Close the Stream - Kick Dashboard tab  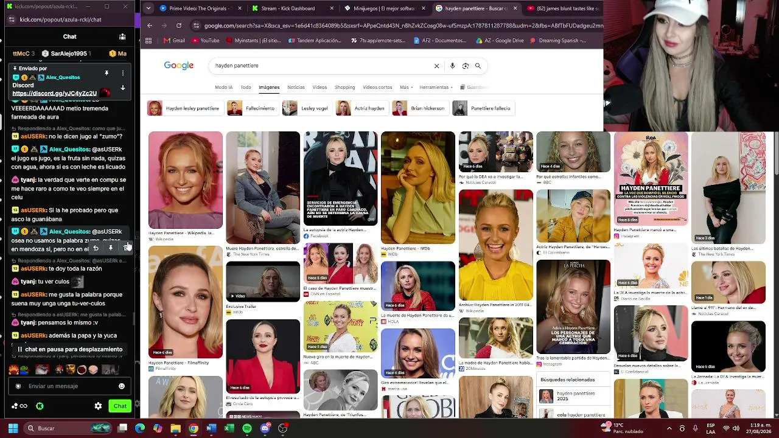(332, 9)
